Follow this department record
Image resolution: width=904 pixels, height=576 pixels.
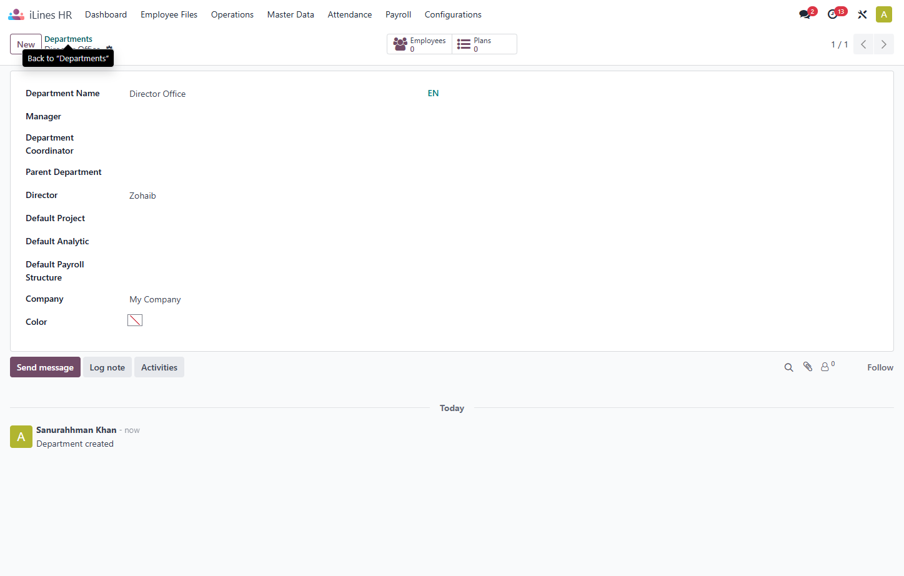coord(880,367)
